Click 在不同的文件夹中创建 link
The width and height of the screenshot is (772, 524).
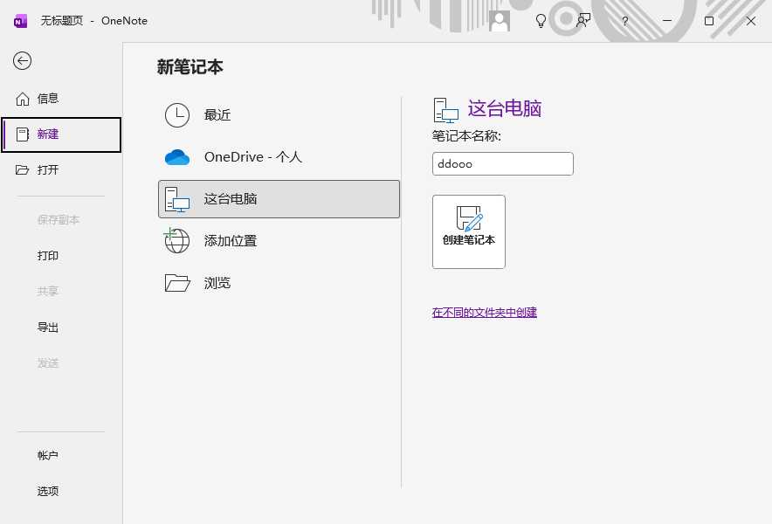coord(485,313)
